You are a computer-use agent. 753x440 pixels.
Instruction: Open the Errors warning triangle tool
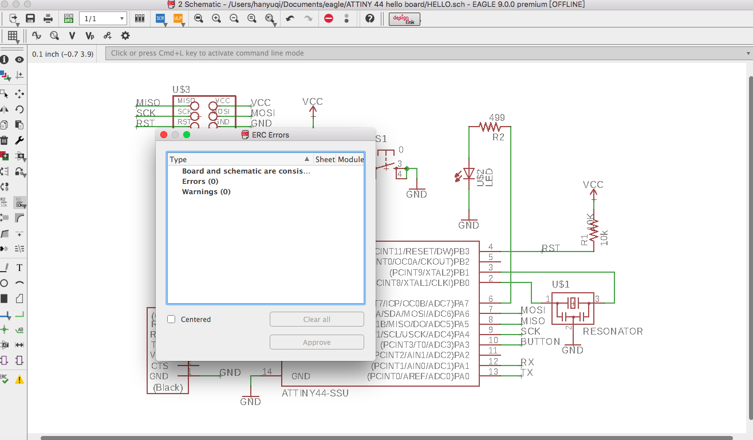[19, 379]
